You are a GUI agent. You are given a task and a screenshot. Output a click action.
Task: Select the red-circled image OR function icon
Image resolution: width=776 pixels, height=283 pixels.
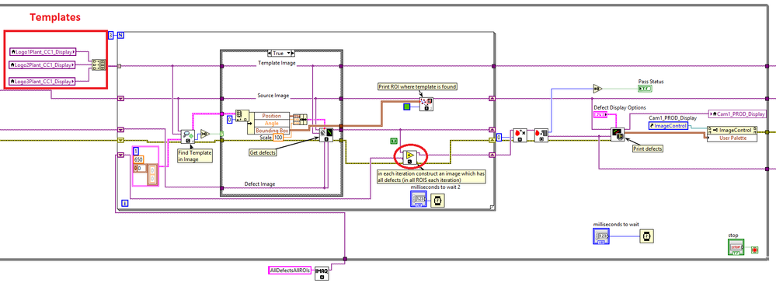(410, 156)
